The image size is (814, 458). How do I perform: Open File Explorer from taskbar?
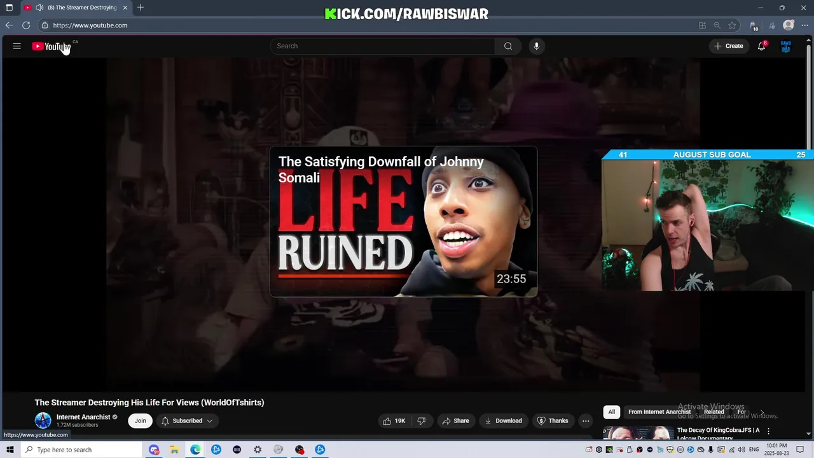[x=174, y=450]
